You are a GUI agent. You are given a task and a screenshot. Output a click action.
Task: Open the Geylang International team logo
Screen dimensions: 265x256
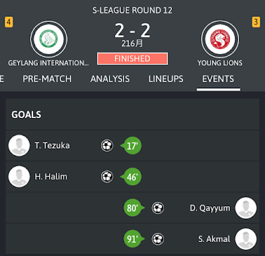click(x=48, y=39)
